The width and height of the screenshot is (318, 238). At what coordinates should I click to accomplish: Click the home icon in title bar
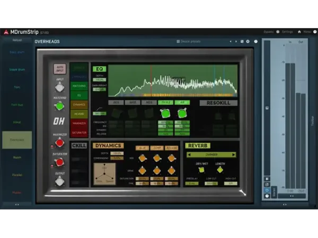(299, 32)
